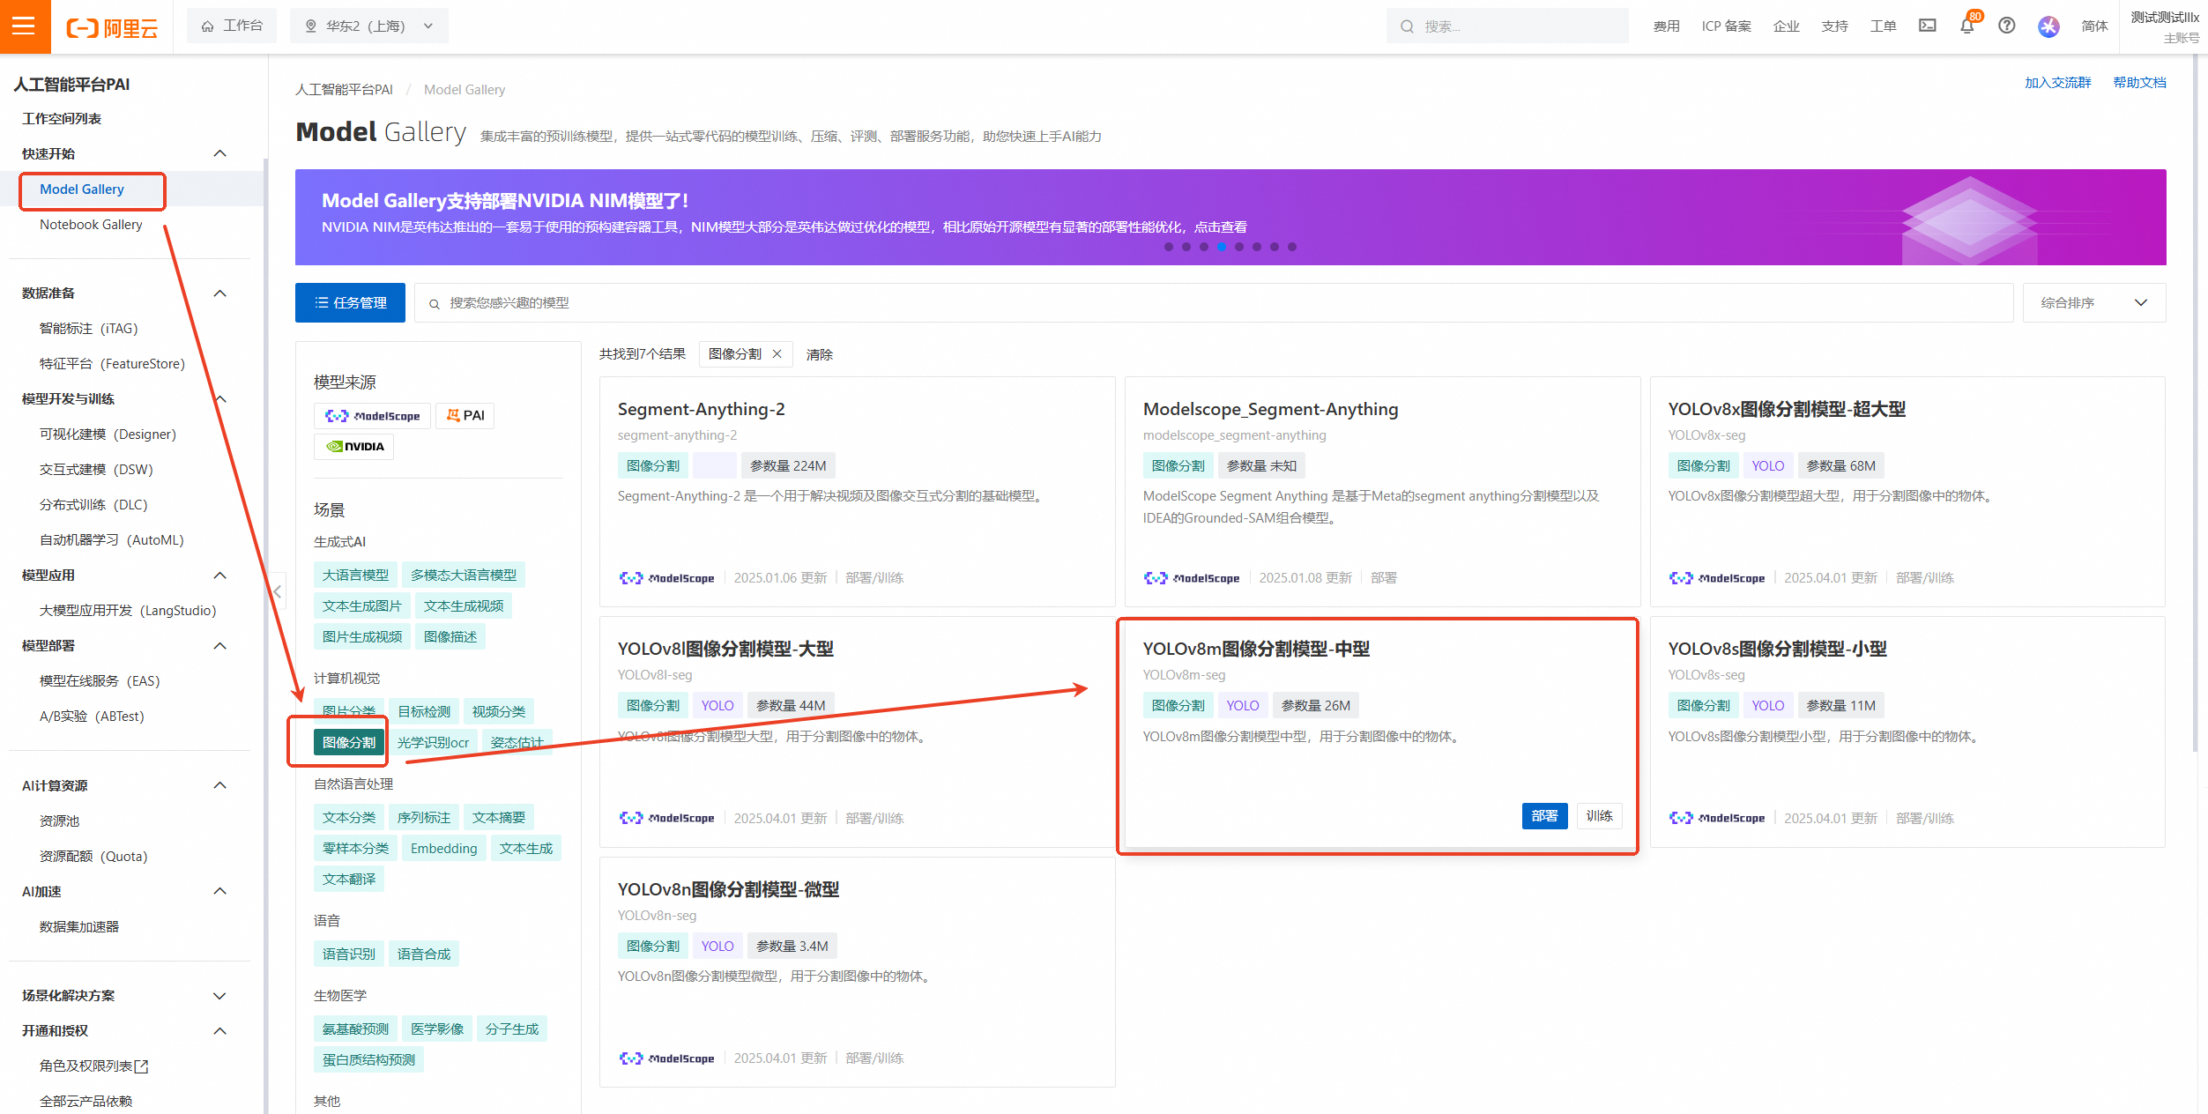The height and width of the screenshot is (1114, 2208).
Task: Select the active carousel dot on banner
Action: pyautogui.click(x=1222, y=248)
